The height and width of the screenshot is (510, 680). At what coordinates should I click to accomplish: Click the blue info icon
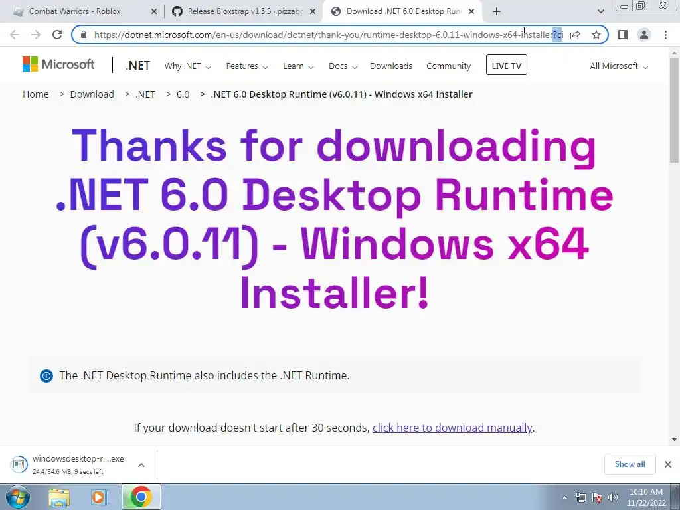point(46,376)
